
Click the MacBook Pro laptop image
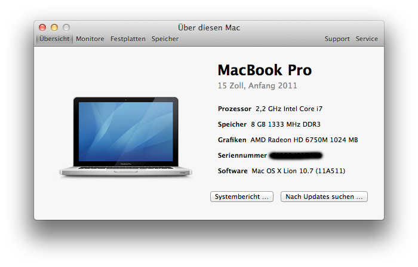coord(125,137)
